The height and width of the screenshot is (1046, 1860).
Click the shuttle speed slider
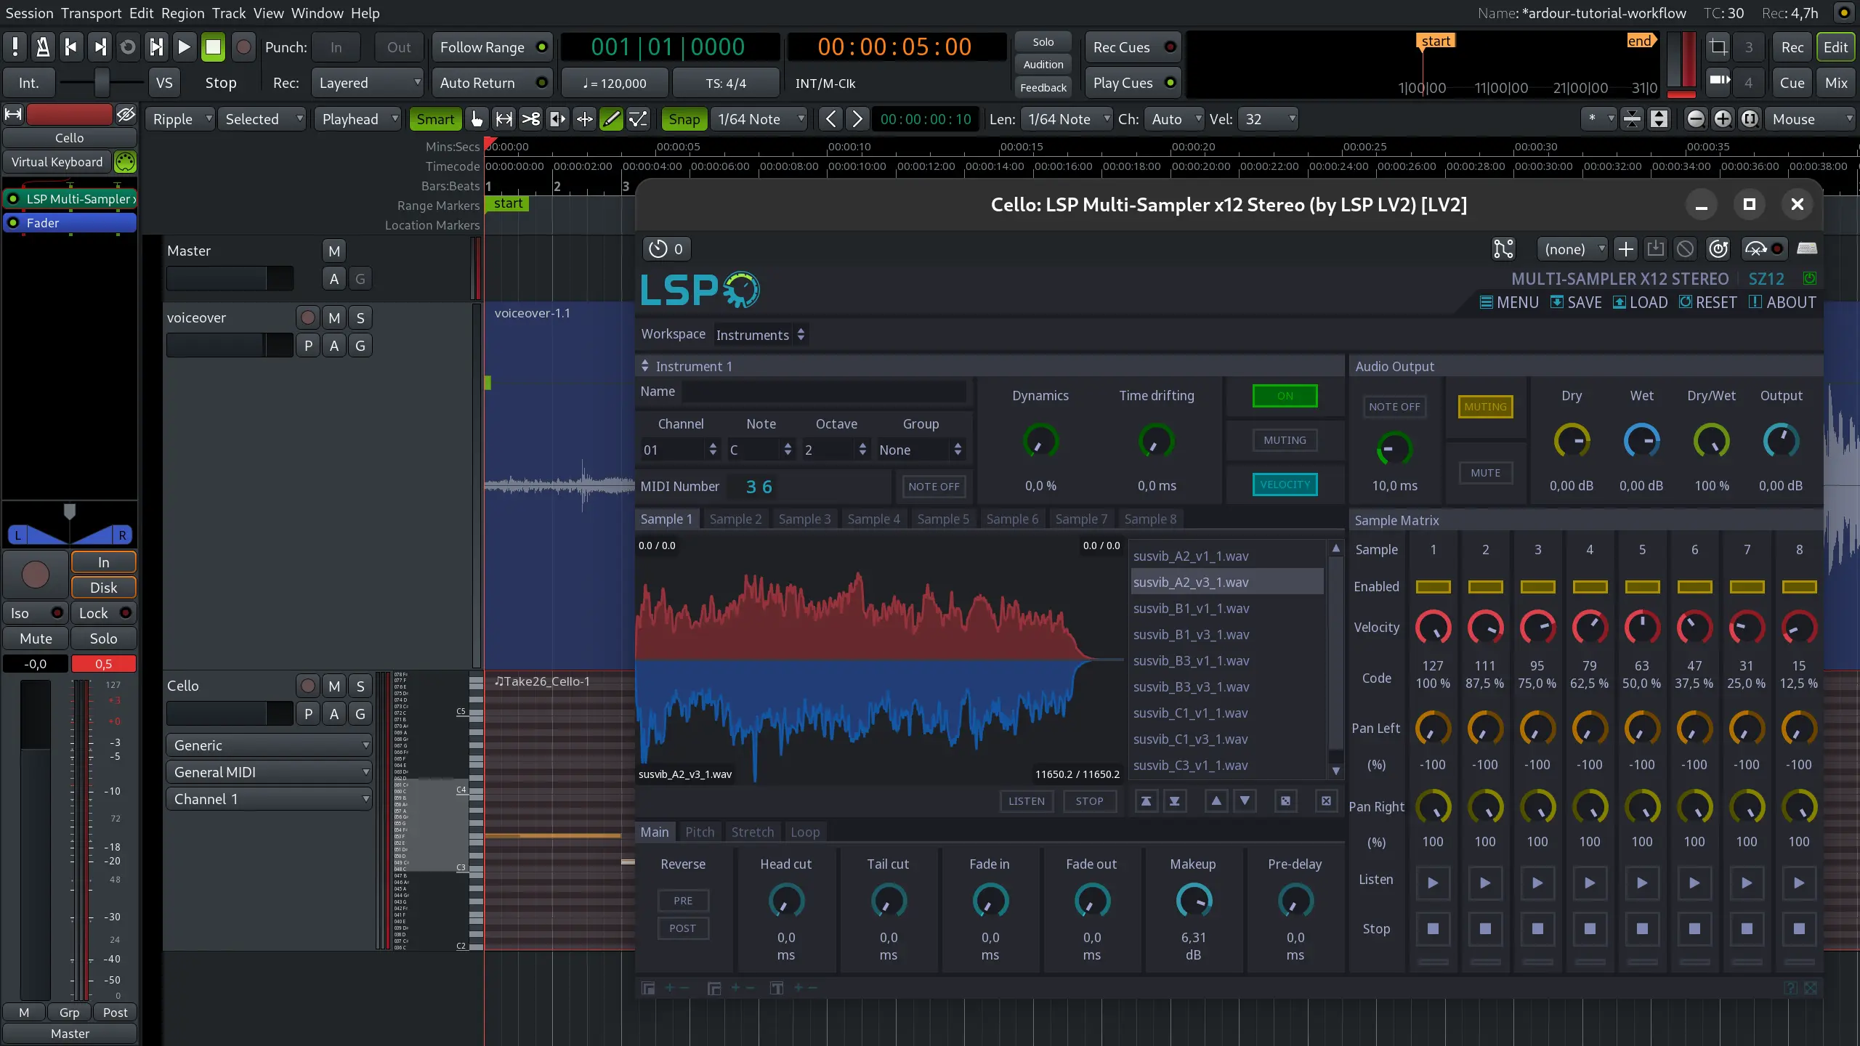pyautogui.click(x=100, y=83)
